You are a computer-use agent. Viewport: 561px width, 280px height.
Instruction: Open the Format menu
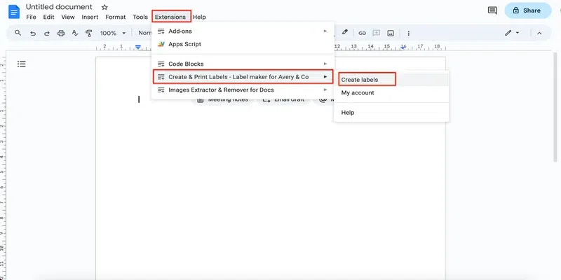pos(116,17)
